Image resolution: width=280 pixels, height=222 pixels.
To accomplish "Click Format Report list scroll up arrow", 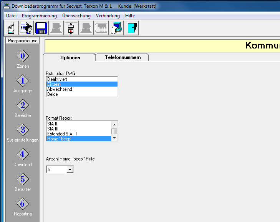I will (x=114, y=124).
